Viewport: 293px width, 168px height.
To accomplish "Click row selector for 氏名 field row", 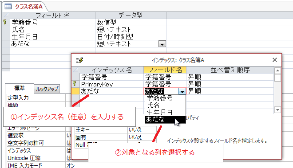I will (6, 30).
